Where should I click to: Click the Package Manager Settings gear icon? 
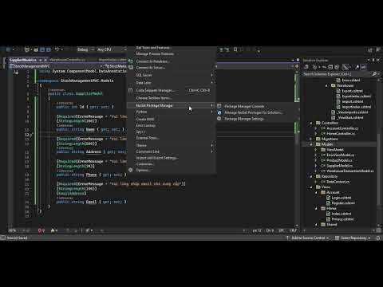(x=219, y=119)
